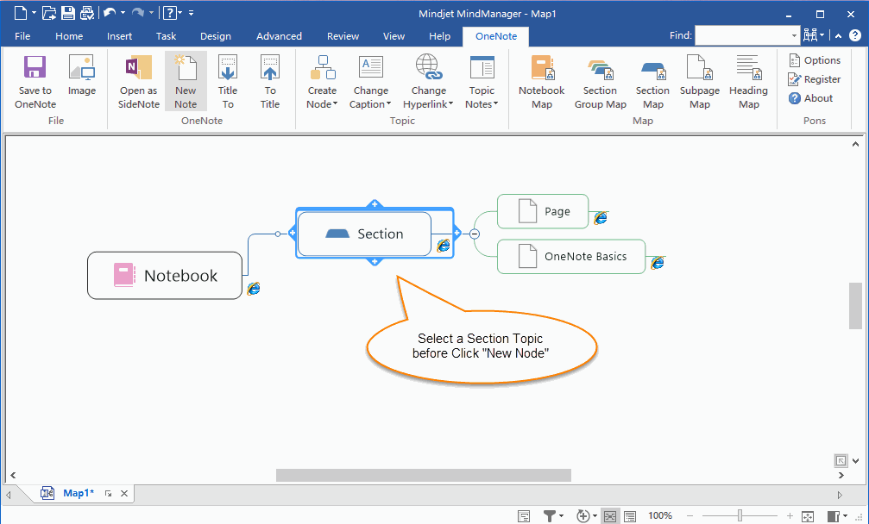Click the horizontal scrollbar thumb

pyautogui.click(x=424, y=476)
